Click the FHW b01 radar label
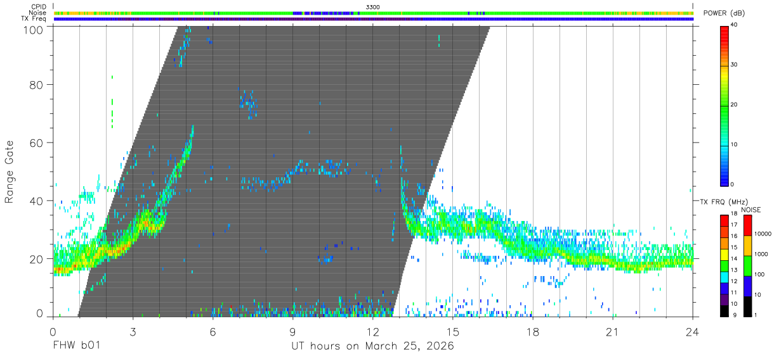Viewport: 779px width, 359px height. pyautogui.click(x=76, y=346)
